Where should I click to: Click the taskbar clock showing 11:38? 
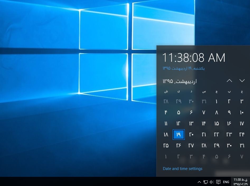(x=240, y=182)
